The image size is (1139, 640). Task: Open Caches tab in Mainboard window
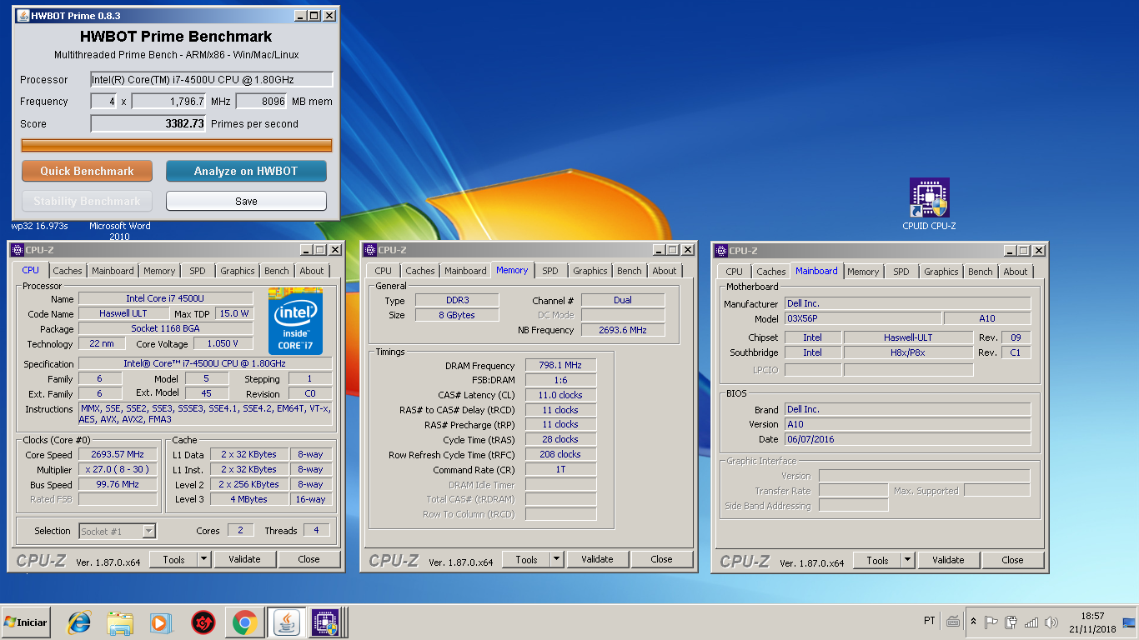click(x=771, y=272)
